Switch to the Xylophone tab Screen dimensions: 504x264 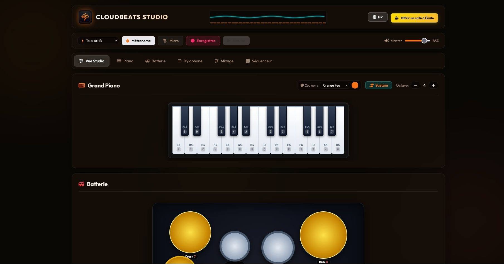coord(190,61)
